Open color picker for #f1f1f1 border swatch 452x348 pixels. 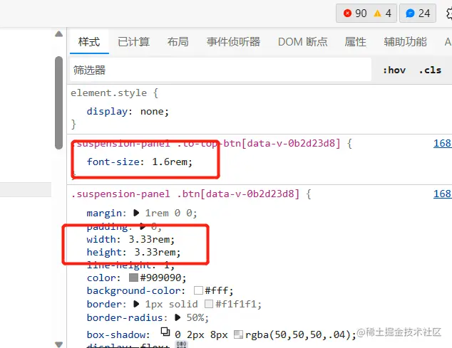[209, 304]
